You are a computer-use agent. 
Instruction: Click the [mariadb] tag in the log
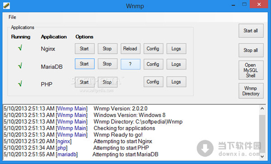pos(67,155)
